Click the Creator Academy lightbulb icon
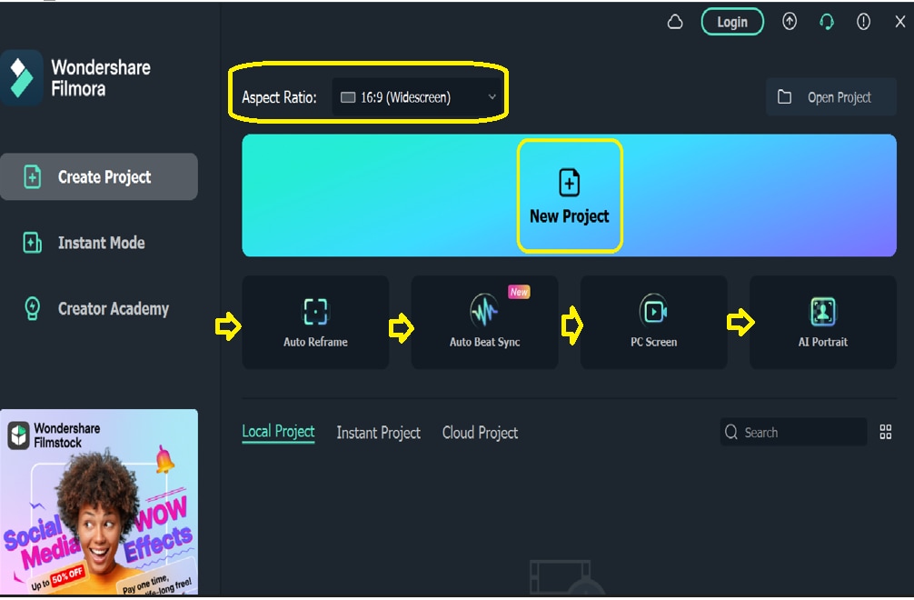 coord(32,308)
